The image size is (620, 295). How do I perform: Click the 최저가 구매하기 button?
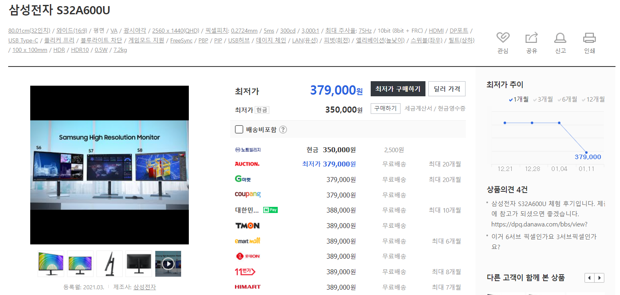(398, 89)
